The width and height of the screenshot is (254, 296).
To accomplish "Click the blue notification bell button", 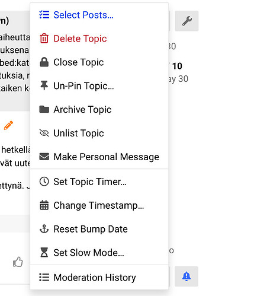I will tap(187, 276).
